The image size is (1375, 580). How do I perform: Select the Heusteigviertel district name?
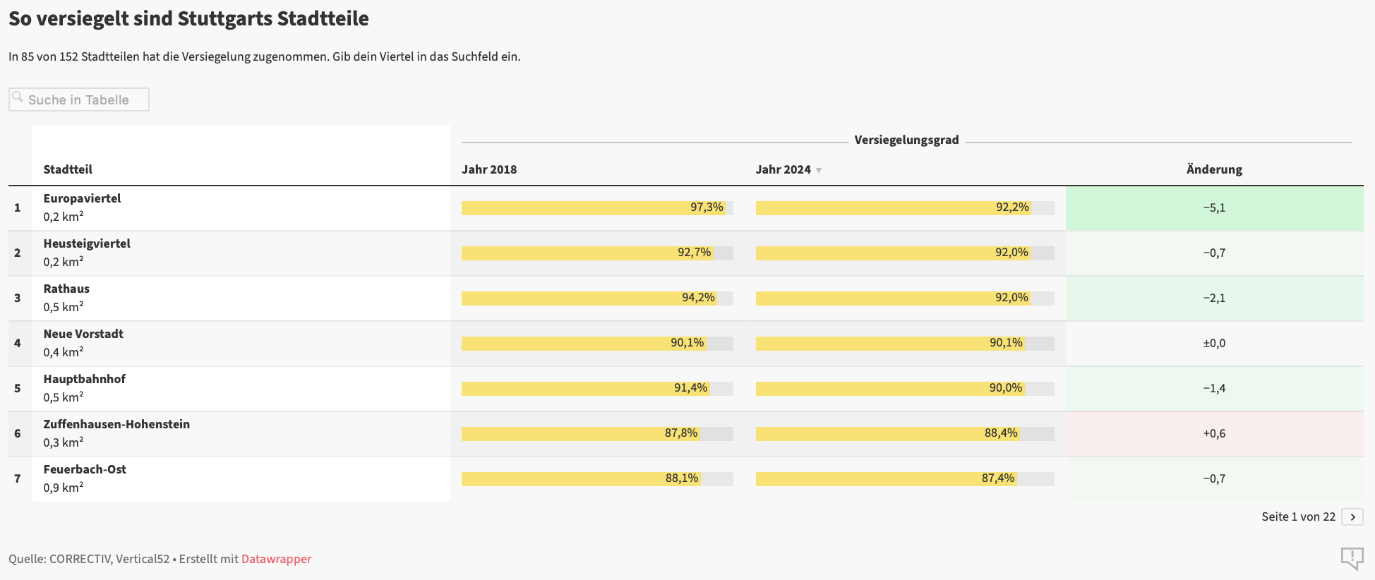87,243
